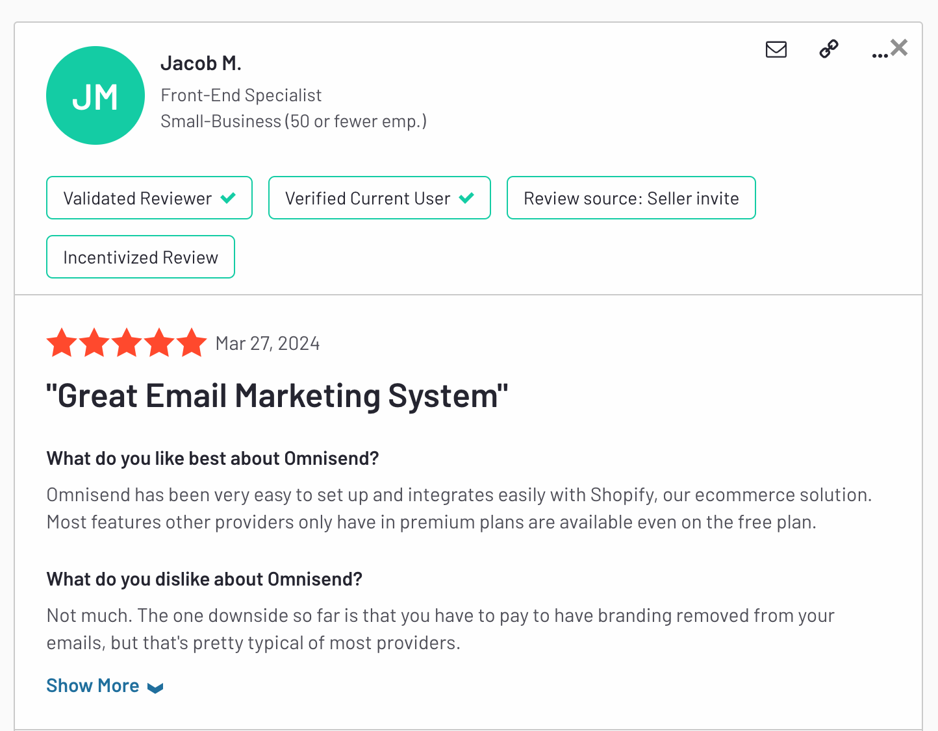
Task: Click the first orange rating star
Action: 62,343
